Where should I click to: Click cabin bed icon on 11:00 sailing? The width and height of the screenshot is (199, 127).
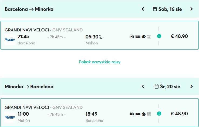[138, 114]
